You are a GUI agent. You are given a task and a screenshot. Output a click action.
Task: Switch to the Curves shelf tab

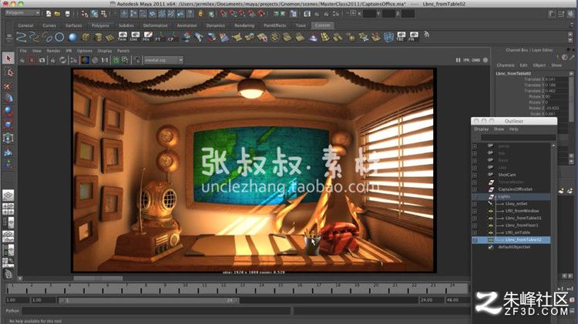coord(49,25)
